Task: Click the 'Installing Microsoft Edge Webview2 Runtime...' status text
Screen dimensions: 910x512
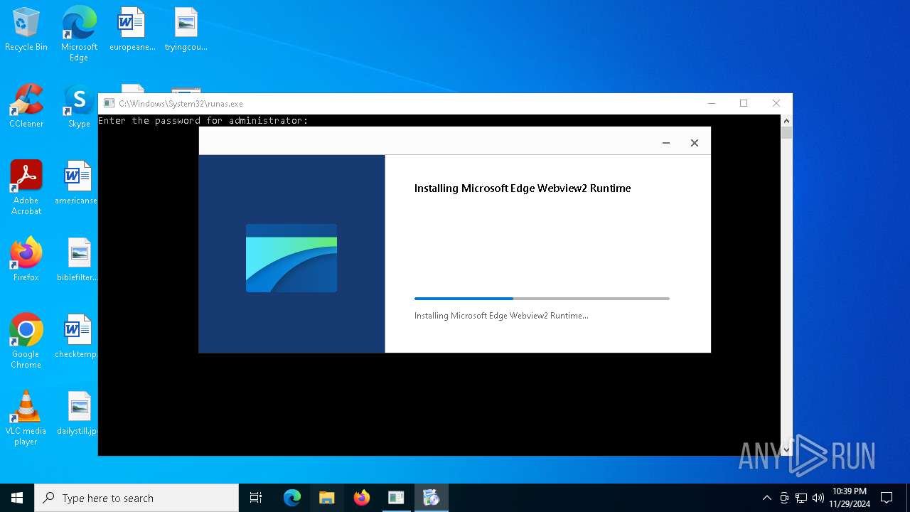Action: point(501,316)
